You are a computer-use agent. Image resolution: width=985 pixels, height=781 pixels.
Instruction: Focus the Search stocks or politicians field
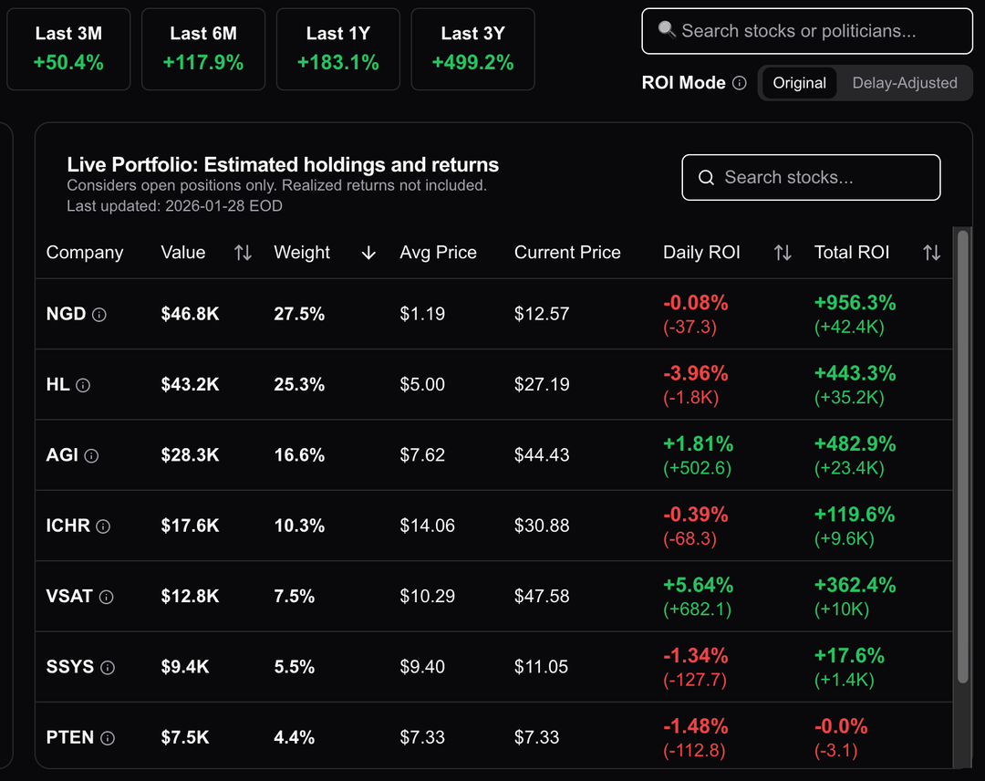(x=807, y=31)
